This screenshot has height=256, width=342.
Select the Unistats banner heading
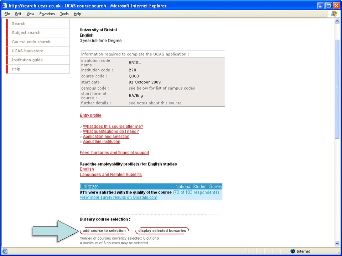(89, 187)
